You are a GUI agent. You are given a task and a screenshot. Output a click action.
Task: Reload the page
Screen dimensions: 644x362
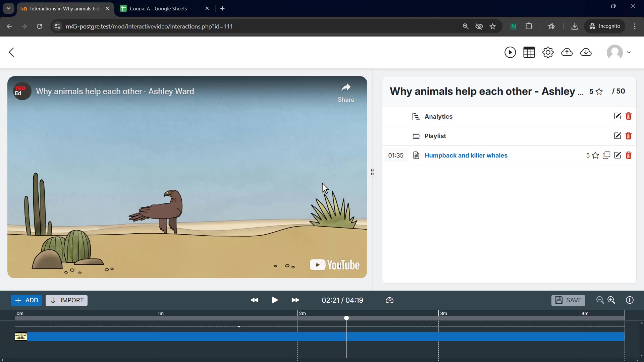click(39, 26)
